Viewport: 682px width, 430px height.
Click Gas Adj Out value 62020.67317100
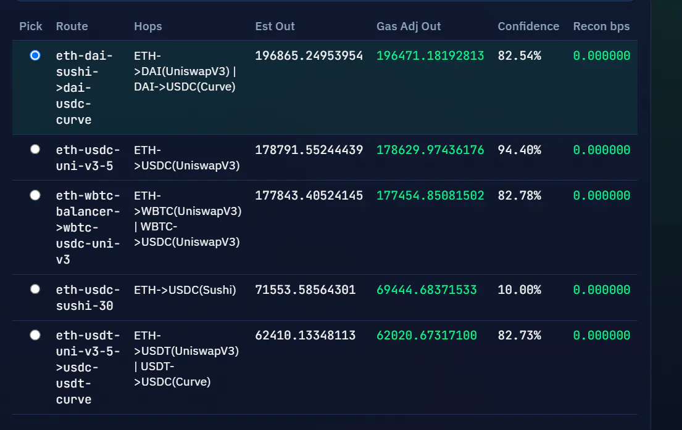pos(426,335)
